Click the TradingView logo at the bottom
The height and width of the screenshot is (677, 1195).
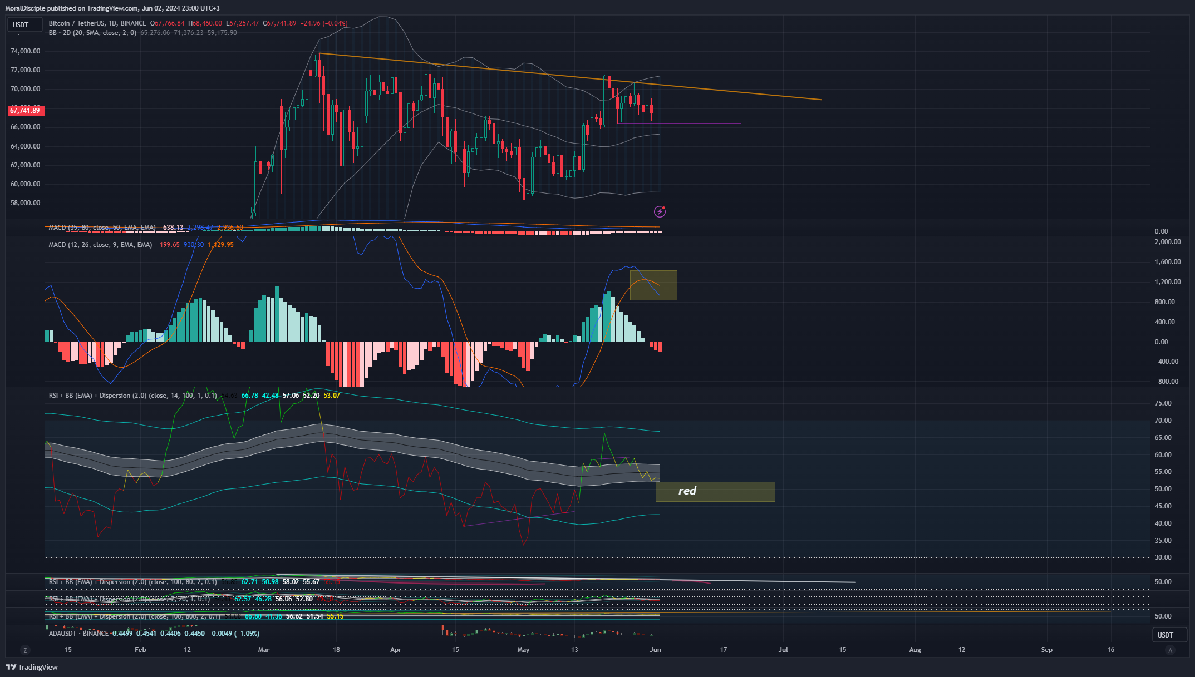pyautogui.click(x=32, y=667)
